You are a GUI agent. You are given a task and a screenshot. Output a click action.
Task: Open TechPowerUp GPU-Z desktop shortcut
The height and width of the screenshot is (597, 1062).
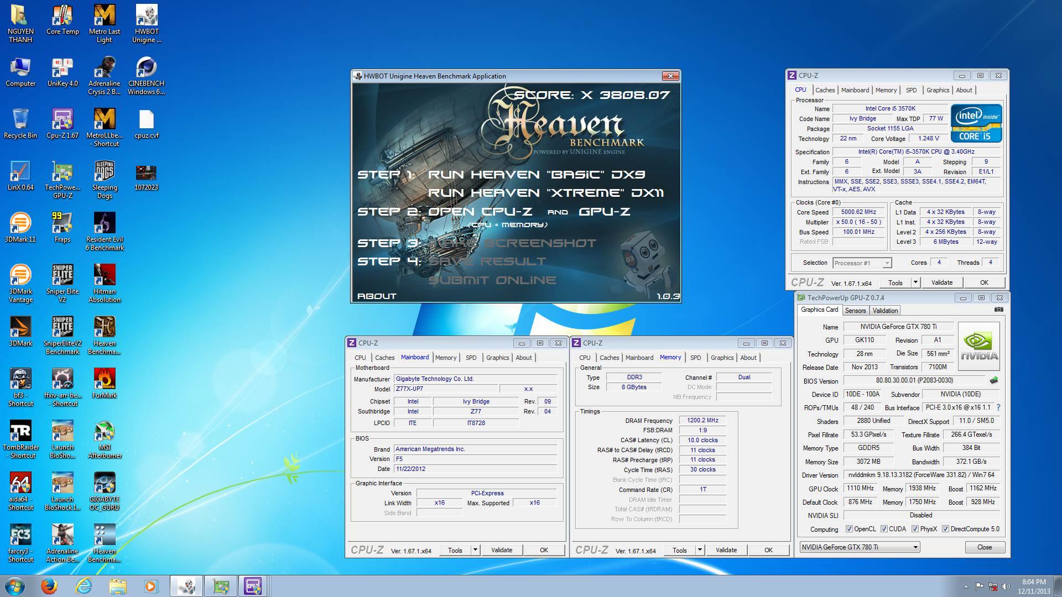pos(63,180)
